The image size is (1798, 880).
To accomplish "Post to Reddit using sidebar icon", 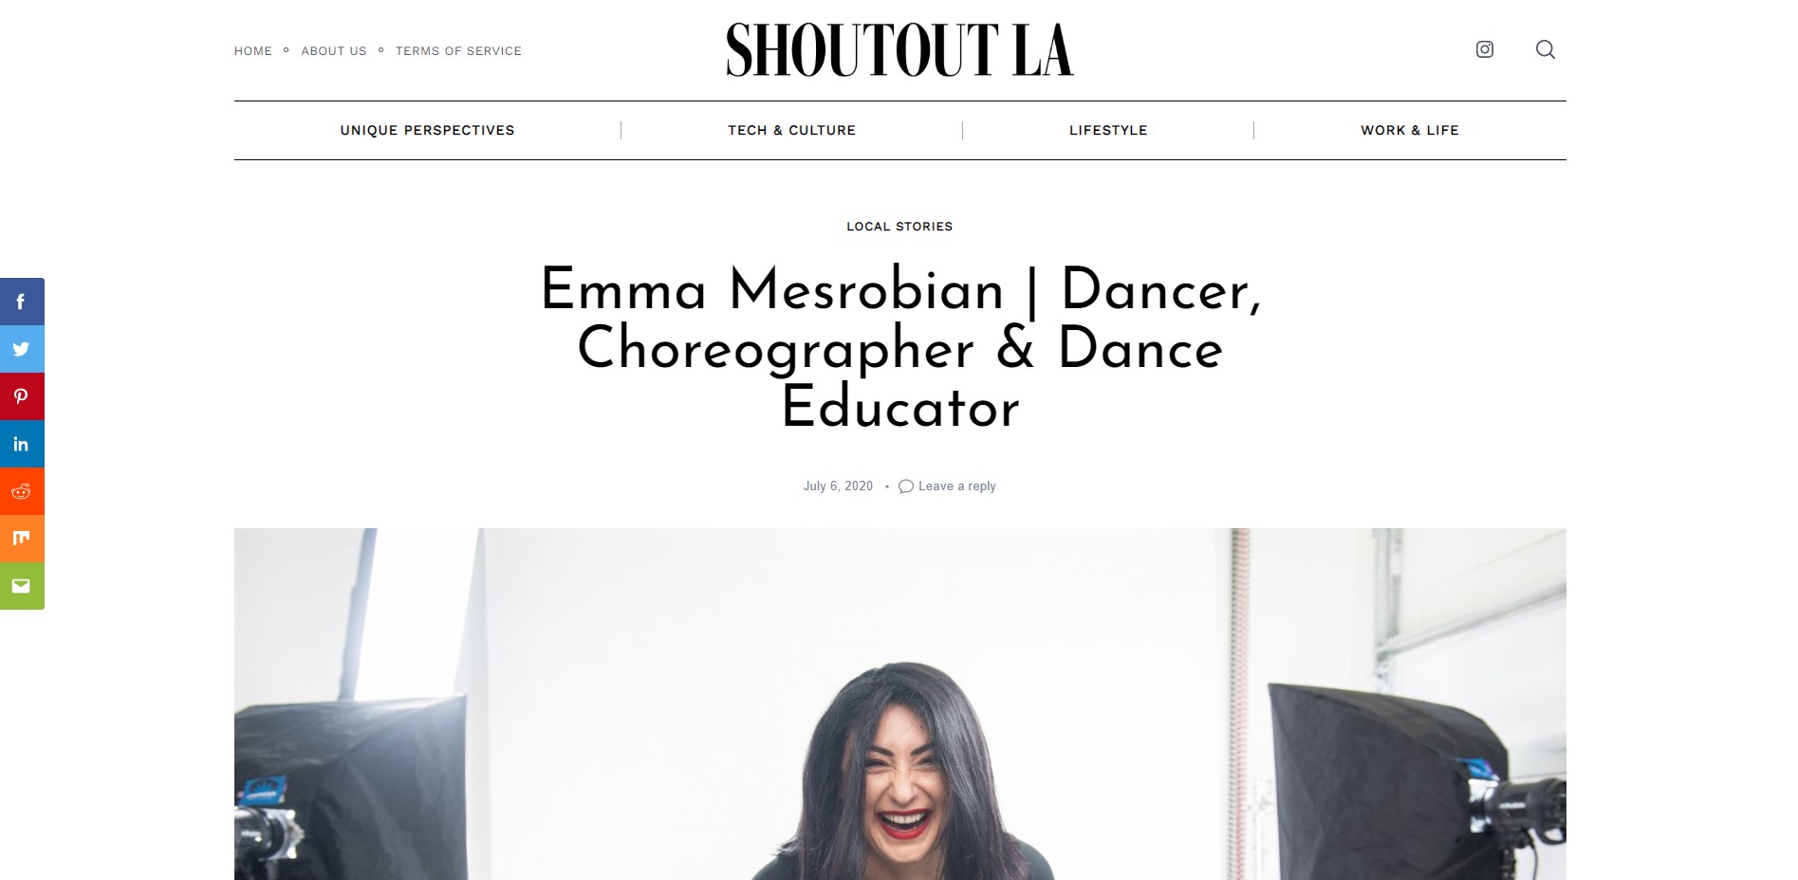I will coord(22,491).
